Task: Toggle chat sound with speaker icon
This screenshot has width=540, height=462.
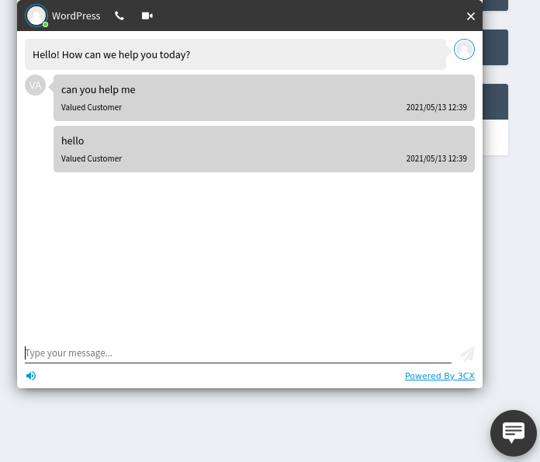Action: click(x=31, y=376)
